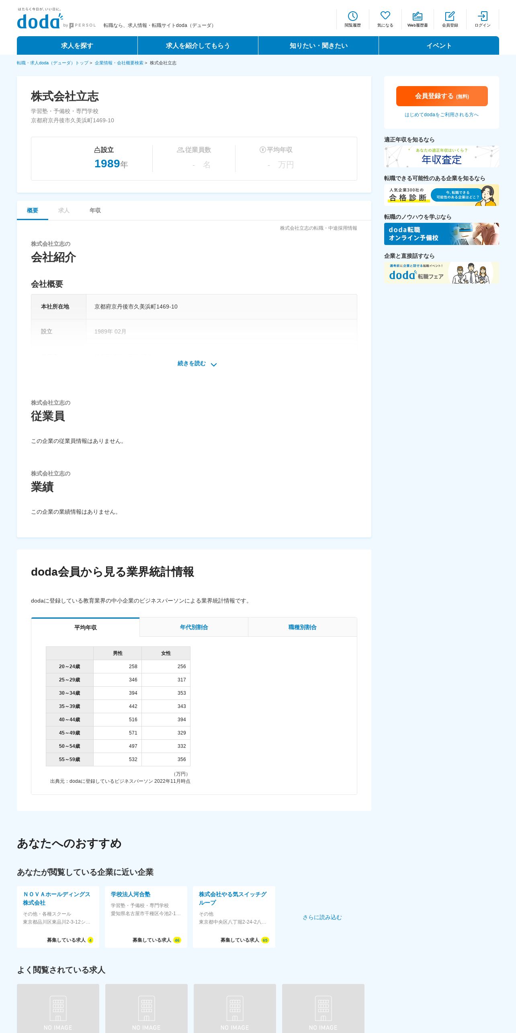The height and width of the screenshot is (1033, 516).
Task: Click the third NO IMAGE job thumbnail
Action: pyautogui.click(x=235, y=1008)
